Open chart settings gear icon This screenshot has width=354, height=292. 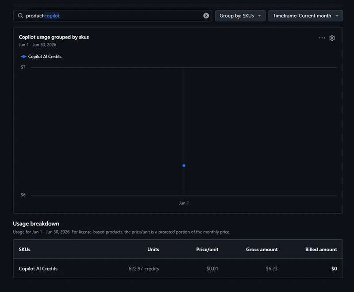(332, 38)
